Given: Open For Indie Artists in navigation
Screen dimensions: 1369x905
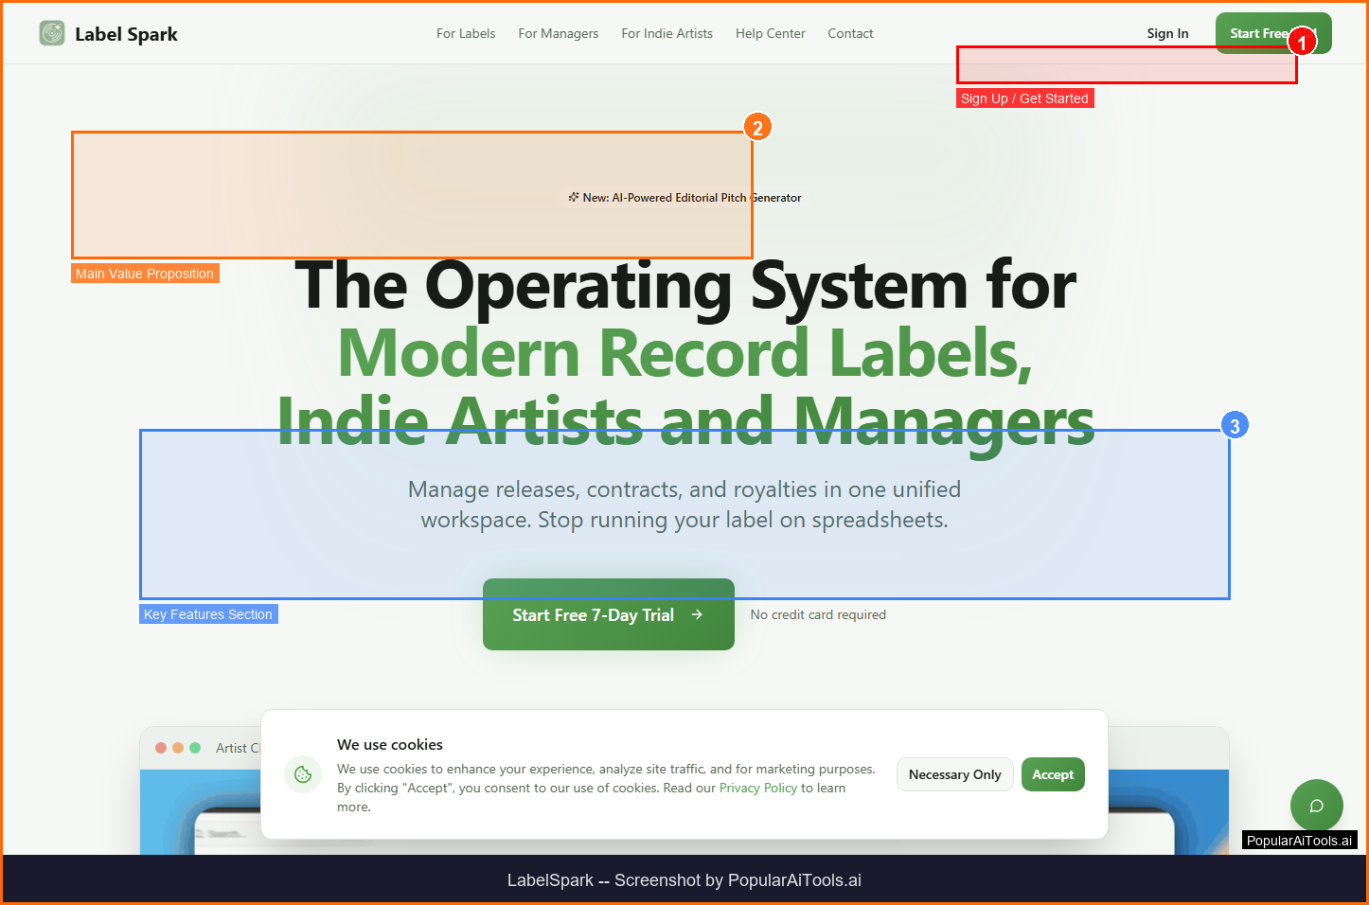Looking at the screenshot, I should [x=667, y=33].
